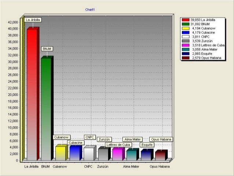This screenshot has height=176, width=234.
Task: Click the green BNJM legend swatch
Action: click(186, 24)
